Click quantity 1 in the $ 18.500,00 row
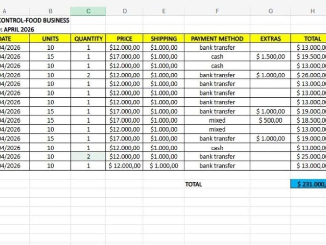Screen dimensions: 326x245 point(88,120)
